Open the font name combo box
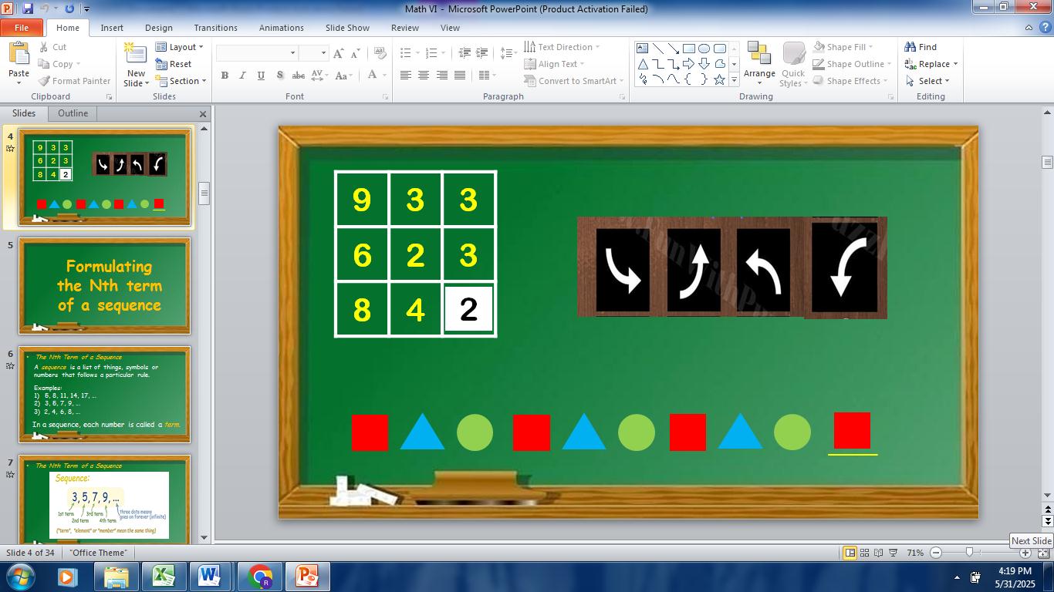Image resolution: width=1054 pixels, height=592 pixels. coord(257,53)
